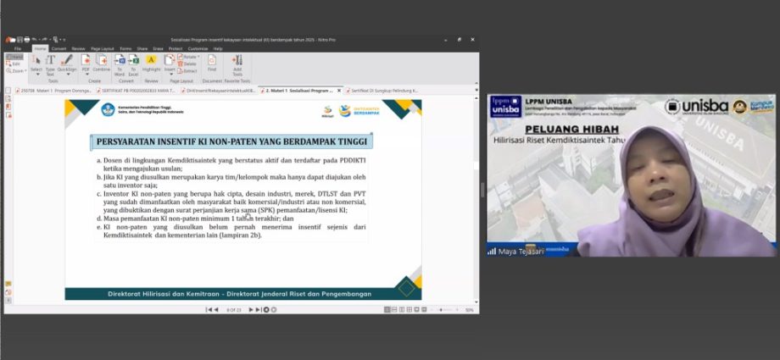Convert document To Excel
Viewport: 780px width, 360px height.
pyautogui.click(x=135, y=63)
